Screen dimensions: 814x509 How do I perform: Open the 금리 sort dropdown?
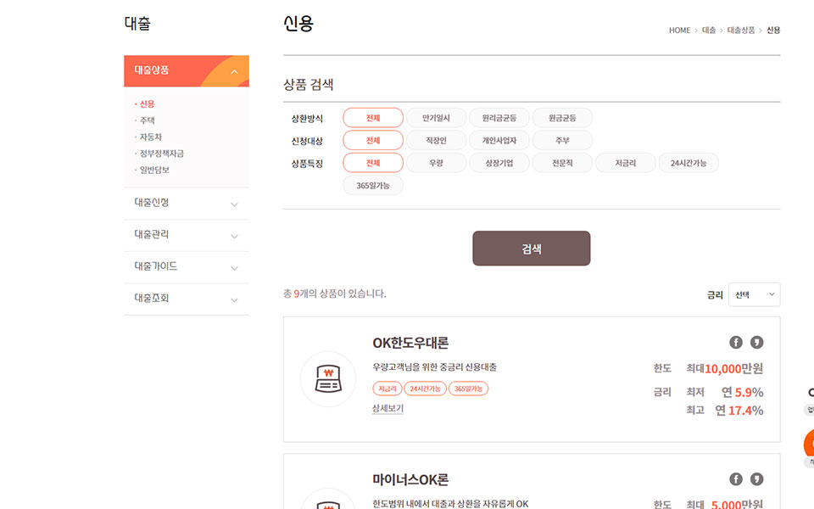tap(754, 294)
